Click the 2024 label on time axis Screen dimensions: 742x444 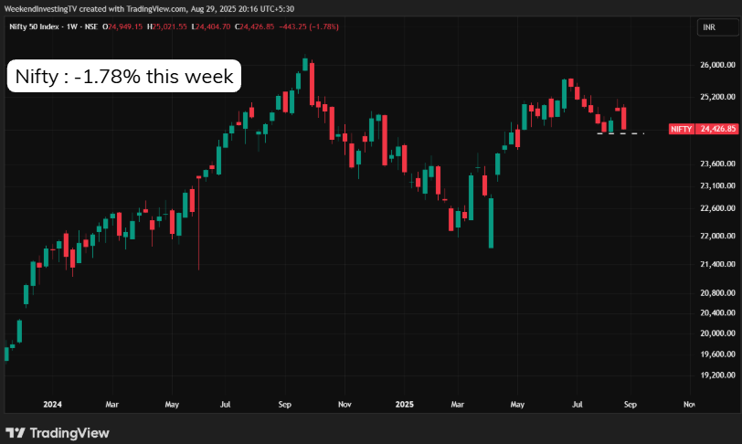tap(52, 404)
